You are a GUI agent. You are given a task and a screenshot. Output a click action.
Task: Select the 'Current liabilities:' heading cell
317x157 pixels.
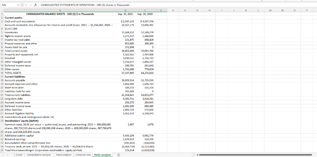point(60,77)
